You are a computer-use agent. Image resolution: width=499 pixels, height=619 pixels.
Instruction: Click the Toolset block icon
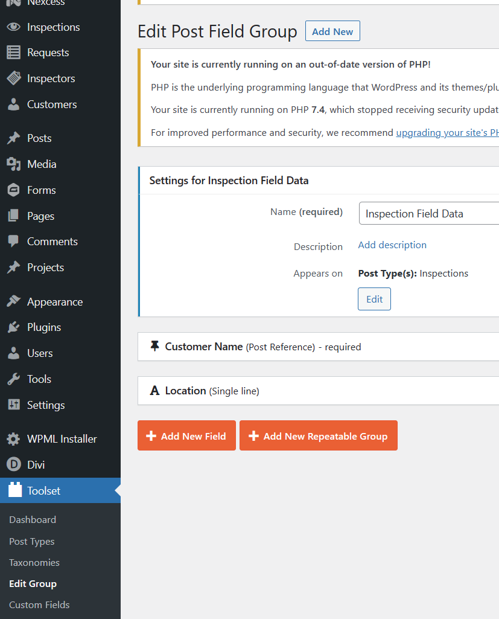coord(14,490)
